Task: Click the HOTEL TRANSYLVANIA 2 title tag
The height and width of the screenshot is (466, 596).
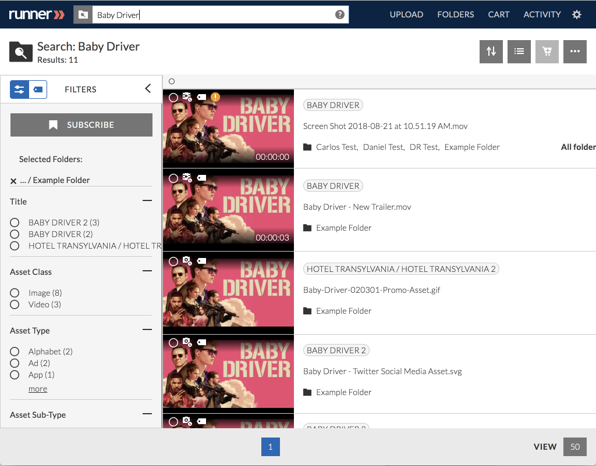Action: pyautogui.click(x=401, y=269)
